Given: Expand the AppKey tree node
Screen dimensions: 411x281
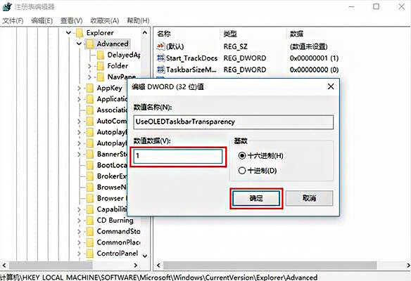Looking at the screenshot, I should pyautogui.click(x=79, y=89).
